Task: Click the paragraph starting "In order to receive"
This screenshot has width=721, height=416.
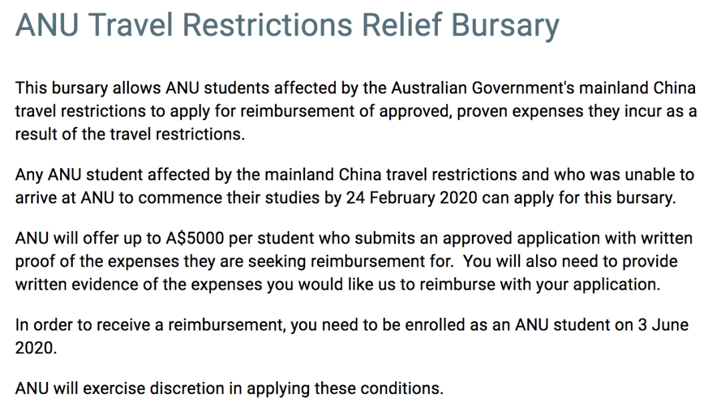Action: point(352,336)
